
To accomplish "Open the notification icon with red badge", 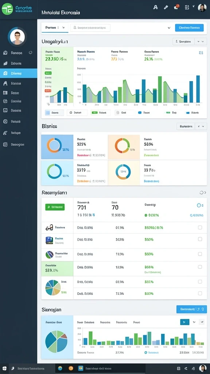I will (176, 7).
